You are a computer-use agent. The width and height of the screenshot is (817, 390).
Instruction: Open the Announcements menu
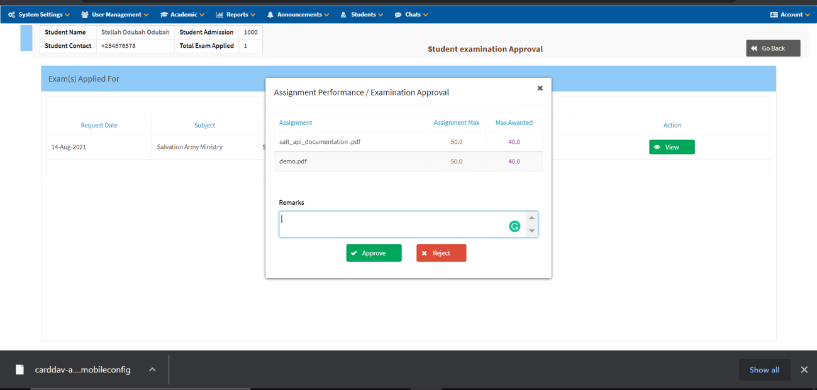(x=299, y=14)
